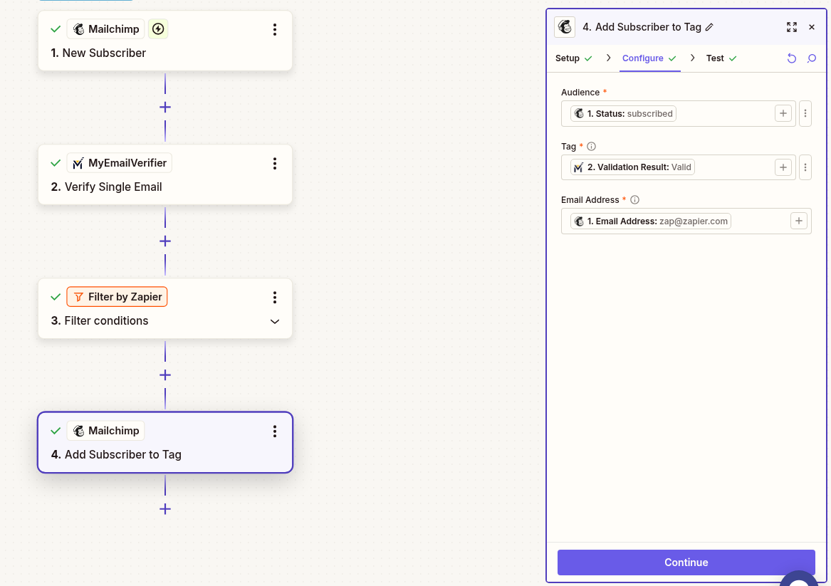The height and width of the screenshot is (586, 831).
Task: Expand the Filter conditions on step 3
Action: click(x=275, y=321)
